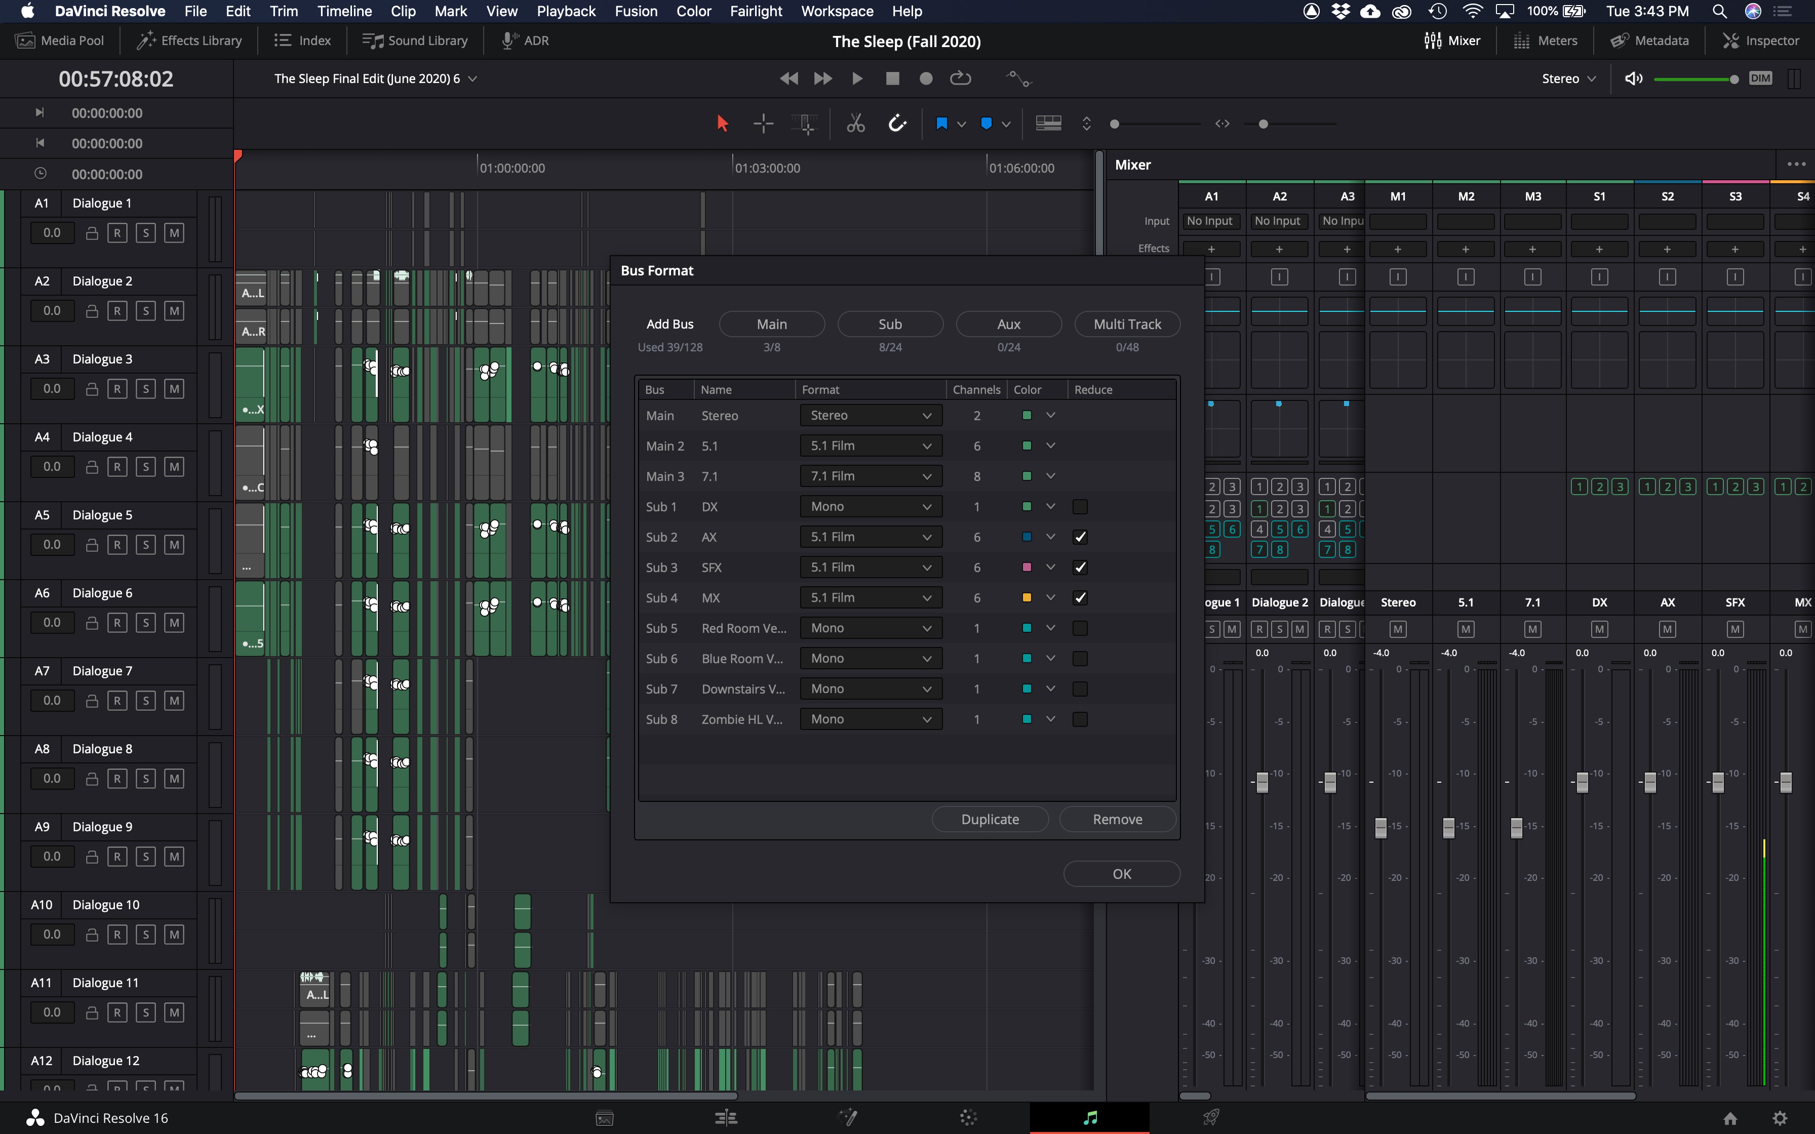1815x1134 pixels.
Task: Click the orange color swatch for Sub 4
Action: [x=1026, y=598]
